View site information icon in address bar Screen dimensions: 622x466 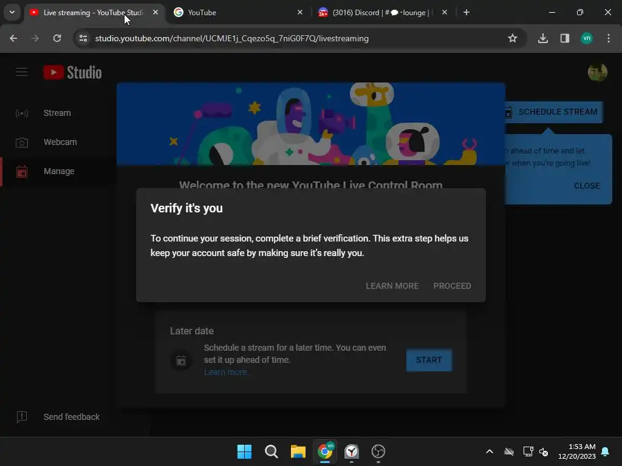pyautogui.click(x=83, y=38)
